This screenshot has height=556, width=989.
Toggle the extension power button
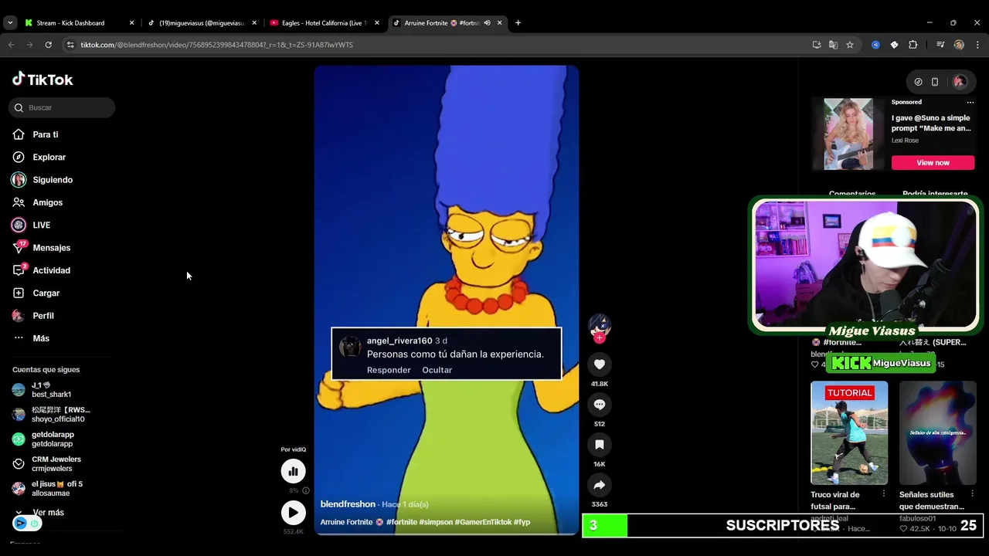[34, 523]
